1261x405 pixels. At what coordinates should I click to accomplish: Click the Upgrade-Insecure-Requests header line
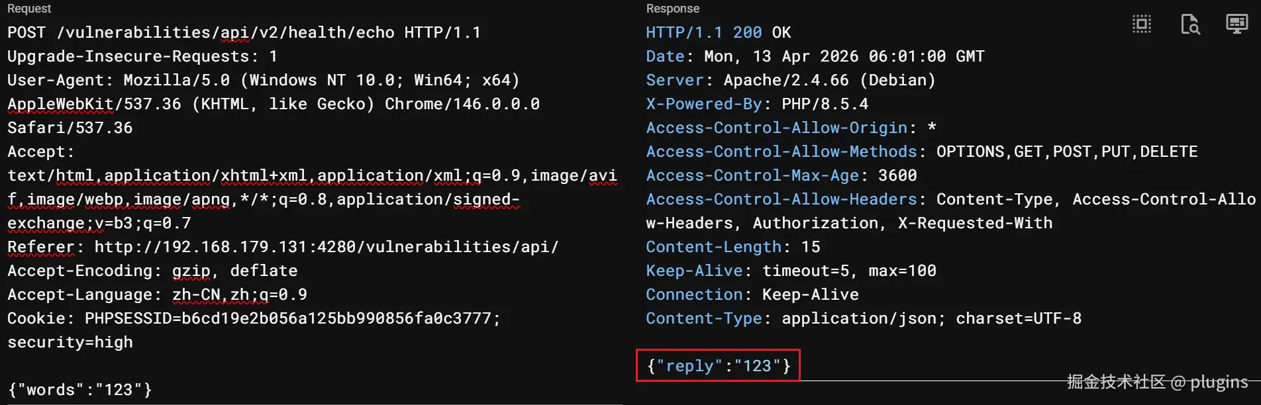[x=142, y=56]
